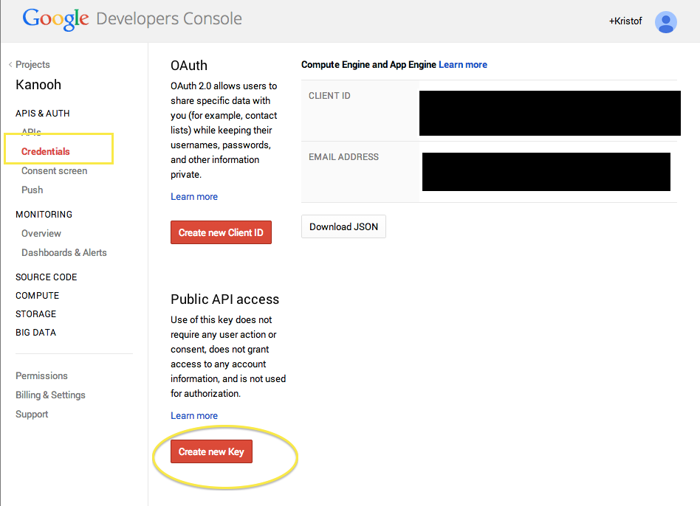Open the Monitoring Overview page

(41, 234)
